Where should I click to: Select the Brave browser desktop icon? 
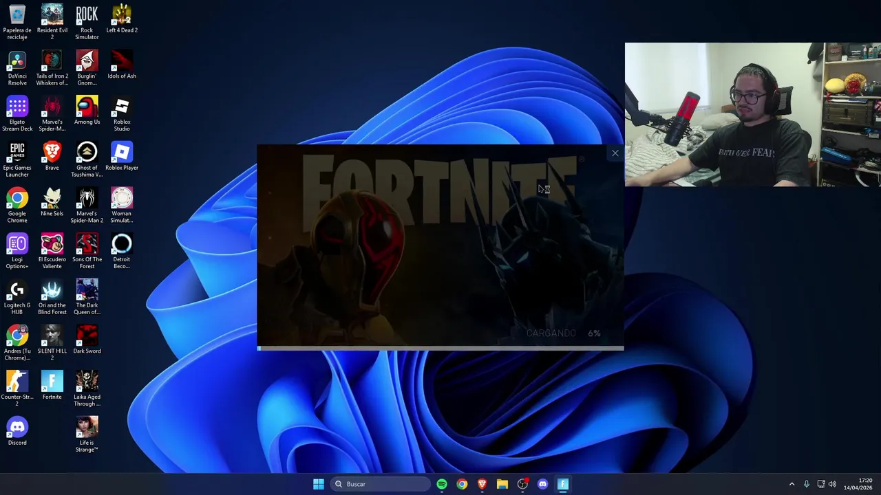click(x=52, y=157)
